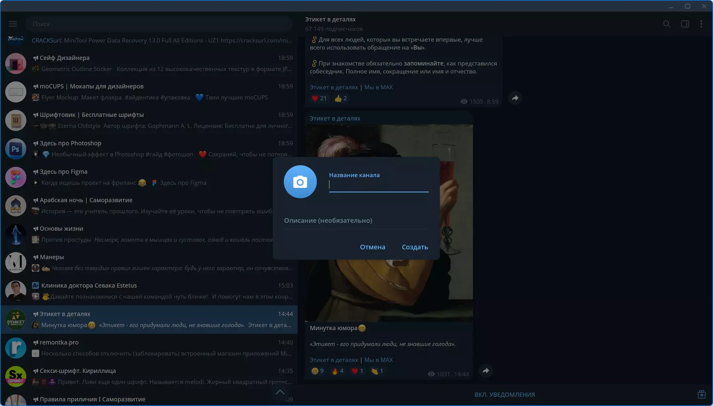713x406 pixels.
Task: Search in channel via magnifier icon
Action: point(666,24)
